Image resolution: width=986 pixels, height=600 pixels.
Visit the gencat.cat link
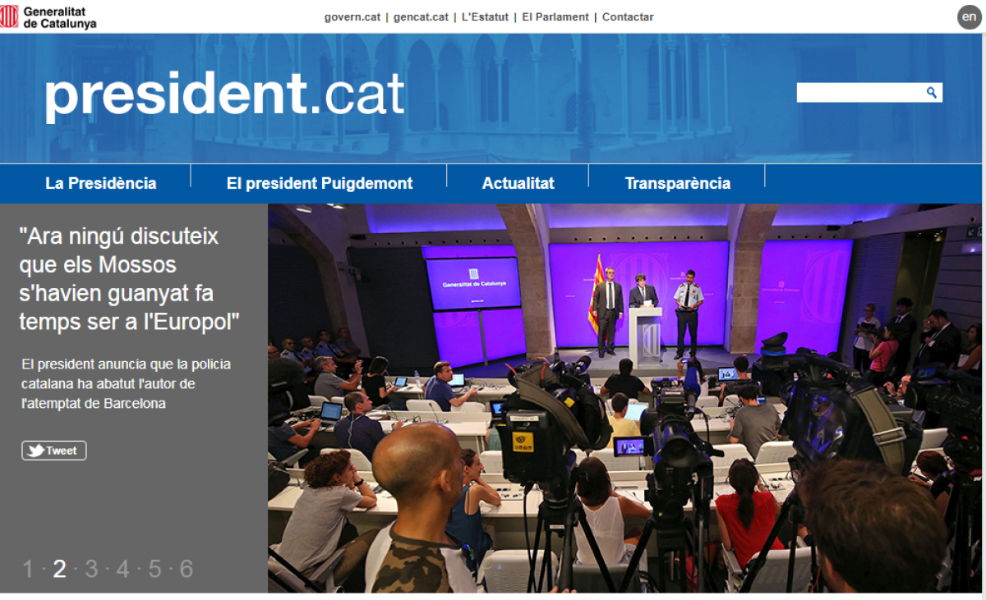[x=421, y=17]
